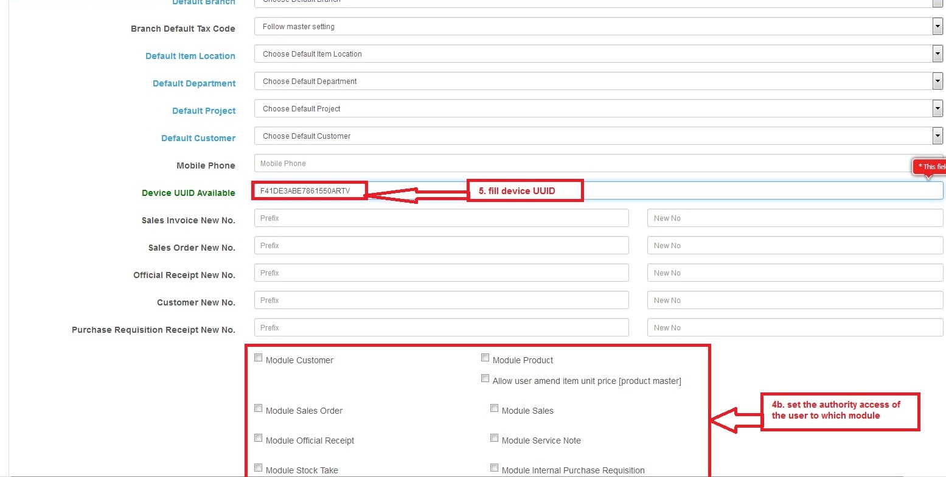Check Allow user amend item unit price
This screenshot has height=477, width=946.
[x=485, y=378]
